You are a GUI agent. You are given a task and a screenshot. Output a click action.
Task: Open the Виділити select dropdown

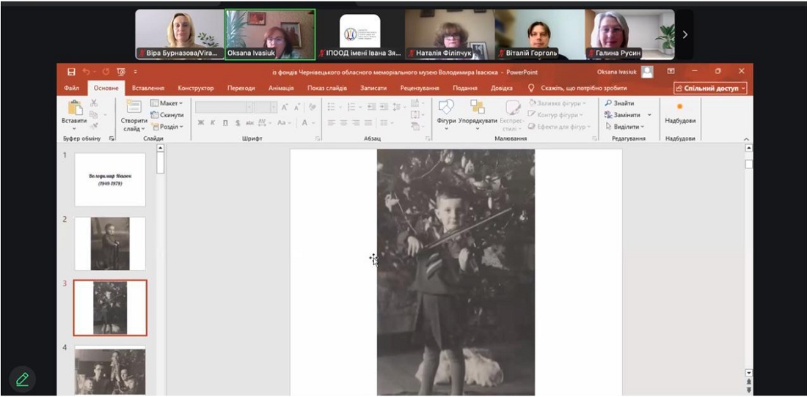point(624,127)
